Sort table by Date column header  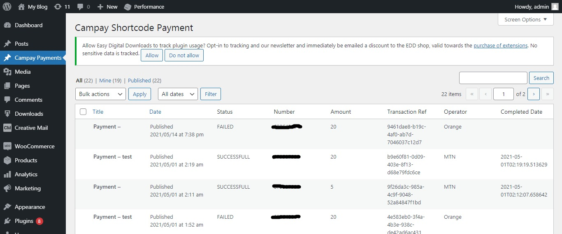point(155,112)
